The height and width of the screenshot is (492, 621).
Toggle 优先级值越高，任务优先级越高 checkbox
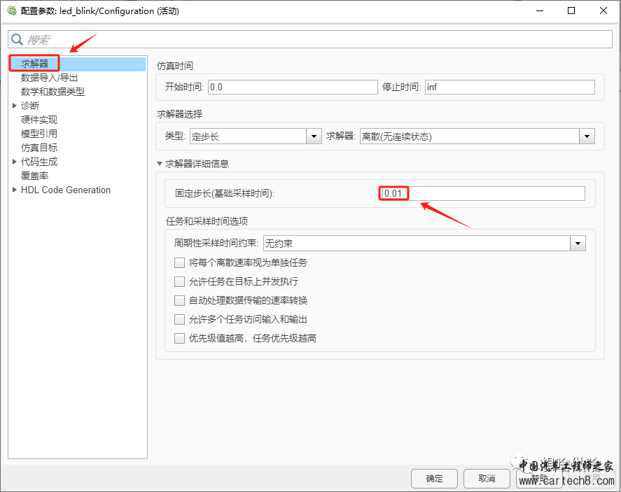(179, 339)
